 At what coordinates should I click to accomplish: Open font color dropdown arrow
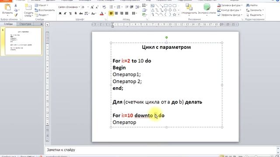(105, 14)
